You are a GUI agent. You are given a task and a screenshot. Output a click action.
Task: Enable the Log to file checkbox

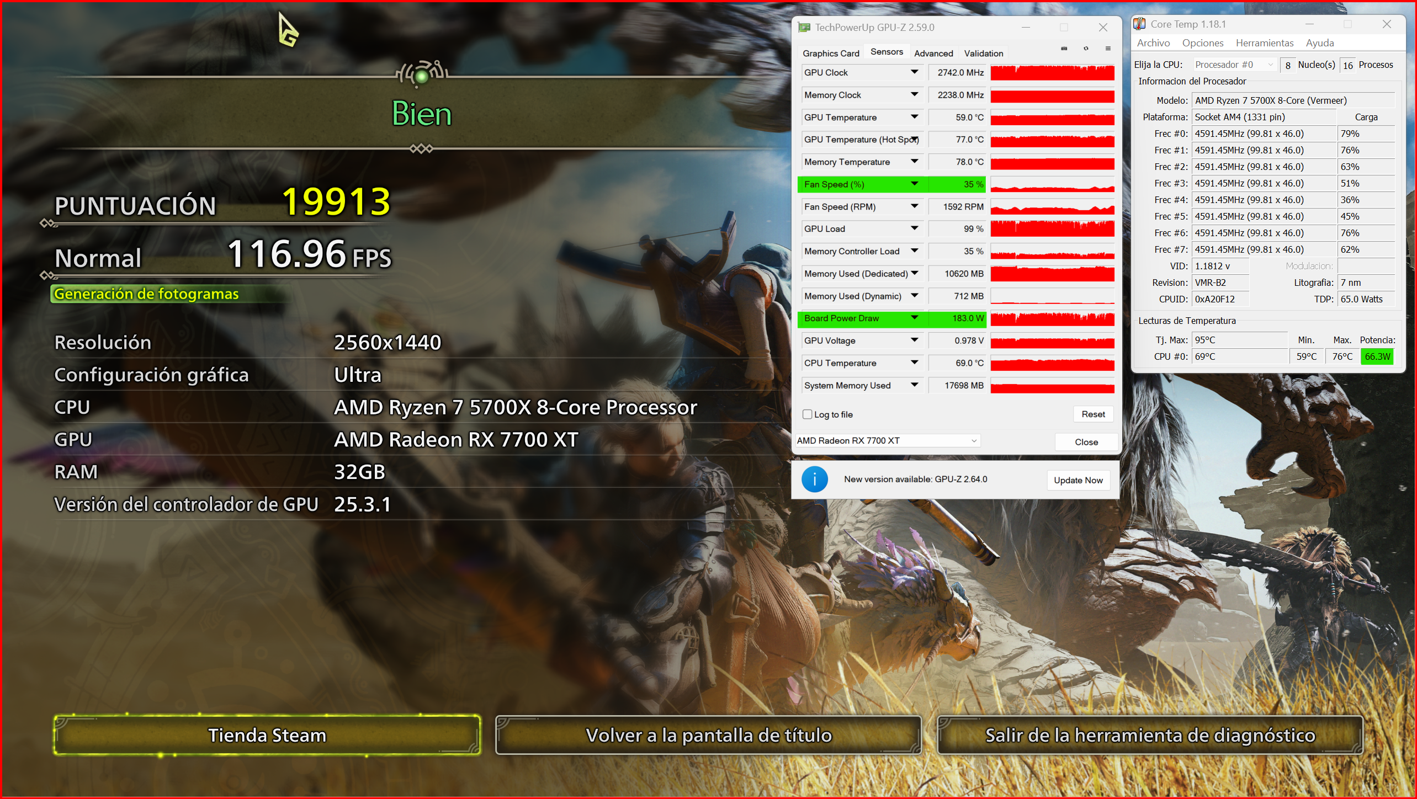[807, 414]
